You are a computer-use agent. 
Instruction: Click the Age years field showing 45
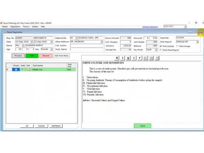tap(18, 49)
